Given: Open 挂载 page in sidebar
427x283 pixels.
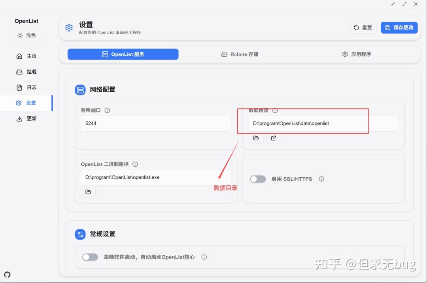Looking at the screenshot, I should pyautogui.click(x=26, y=72).
